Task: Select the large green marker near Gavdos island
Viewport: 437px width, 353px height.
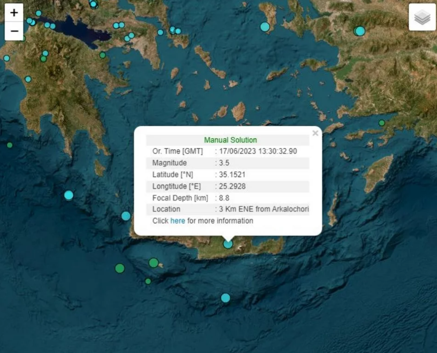Action: [154, 263]
